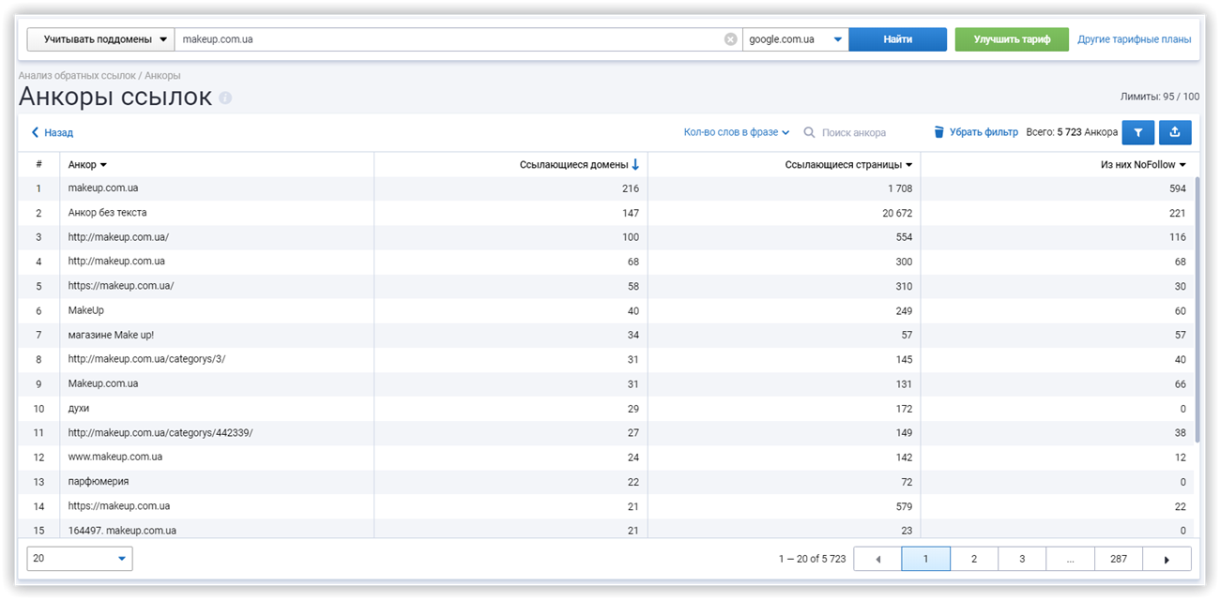Image resolution: width=1220 pixels, height=600 pixels.
Task: Open the filter funnel button
Action: [1137, 133]
